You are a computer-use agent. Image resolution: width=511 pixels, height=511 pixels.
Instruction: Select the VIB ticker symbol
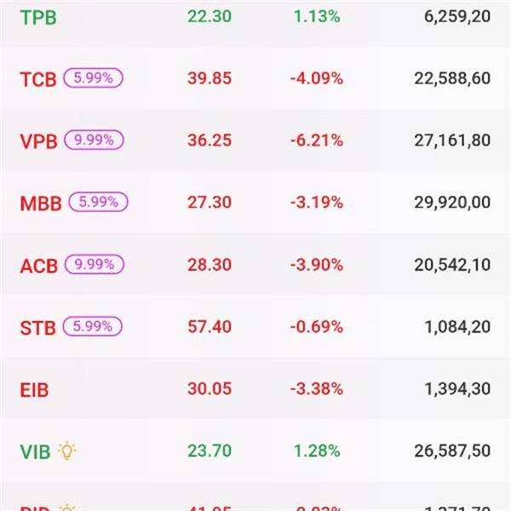click(x=34, y=451)
